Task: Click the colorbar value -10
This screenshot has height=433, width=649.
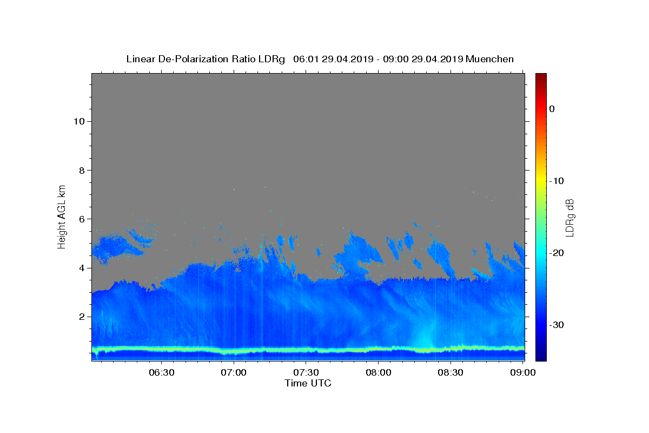Action: (557, 181)
